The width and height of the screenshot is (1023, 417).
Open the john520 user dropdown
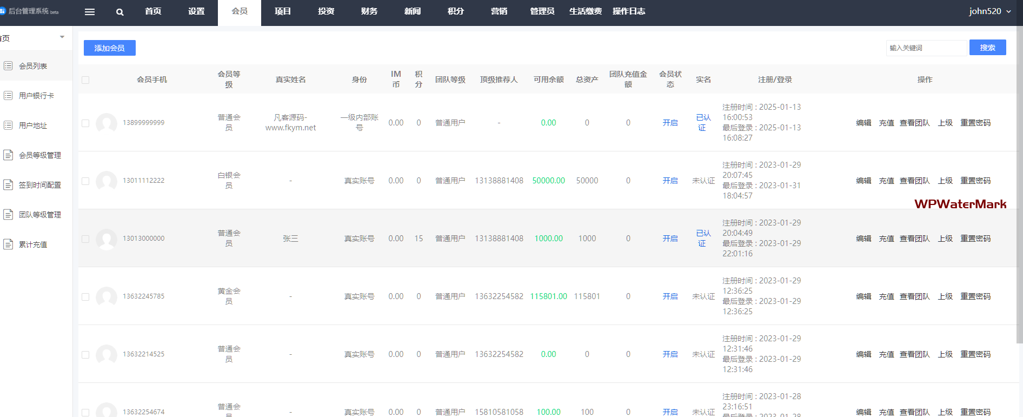click(x=989, y=11)
